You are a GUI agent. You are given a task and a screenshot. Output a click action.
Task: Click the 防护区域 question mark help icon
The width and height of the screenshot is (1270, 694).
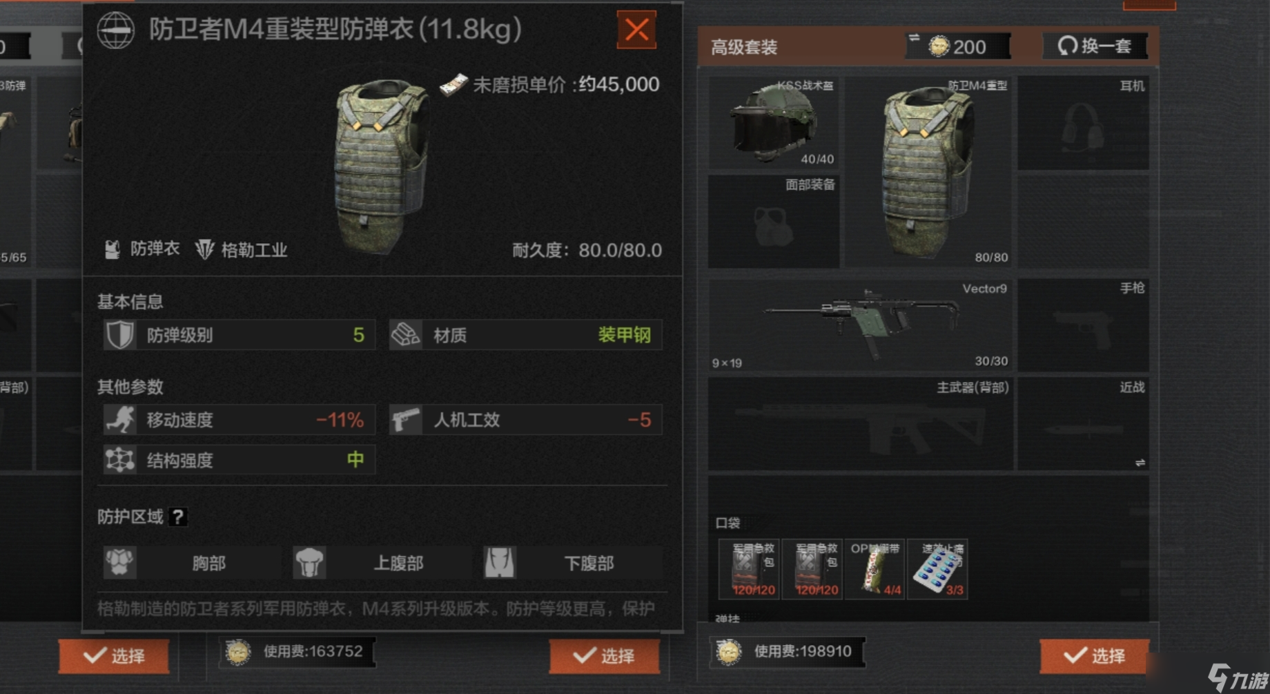click(x=177, y=517)
